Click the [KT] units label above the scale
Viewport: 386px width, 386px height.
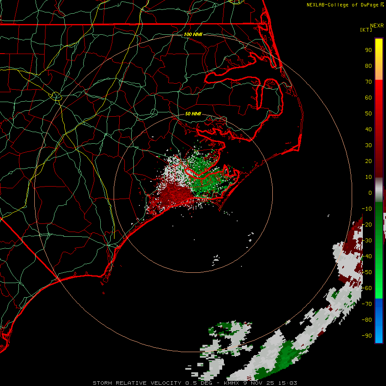pyautogui.click(x=366, y=30)
